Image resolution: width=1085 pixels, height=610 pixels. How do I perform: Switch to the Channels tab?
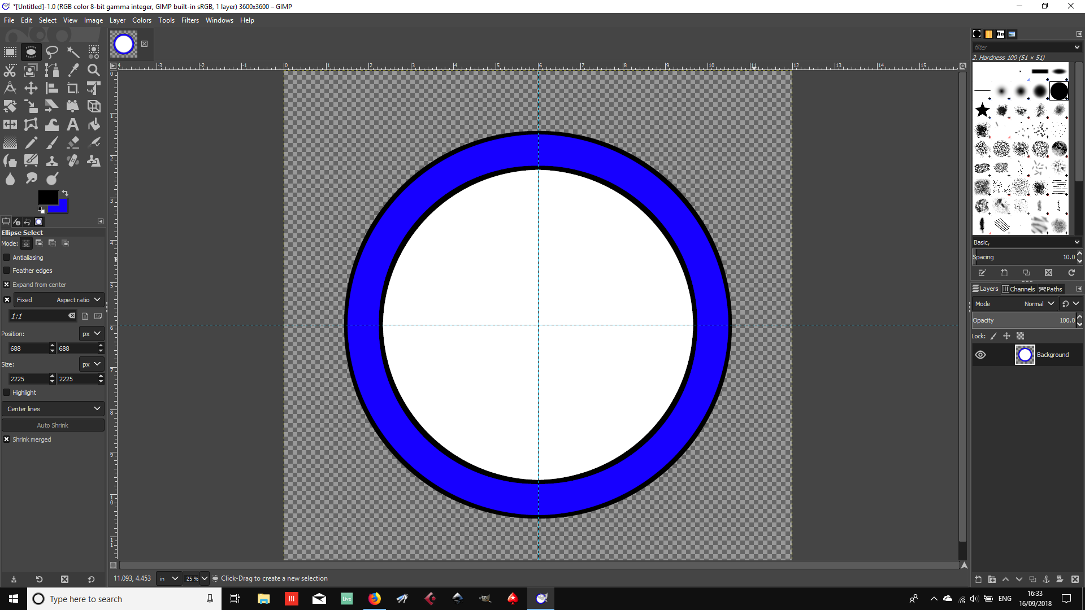(x=1019, y=289)
